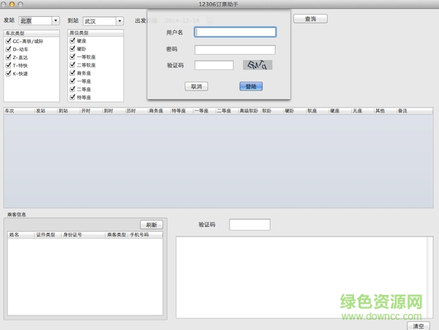The width and height of the screenshot is (439, 330).
Task: Refresh the captcha image in login dialog
Action: [258, 65]
